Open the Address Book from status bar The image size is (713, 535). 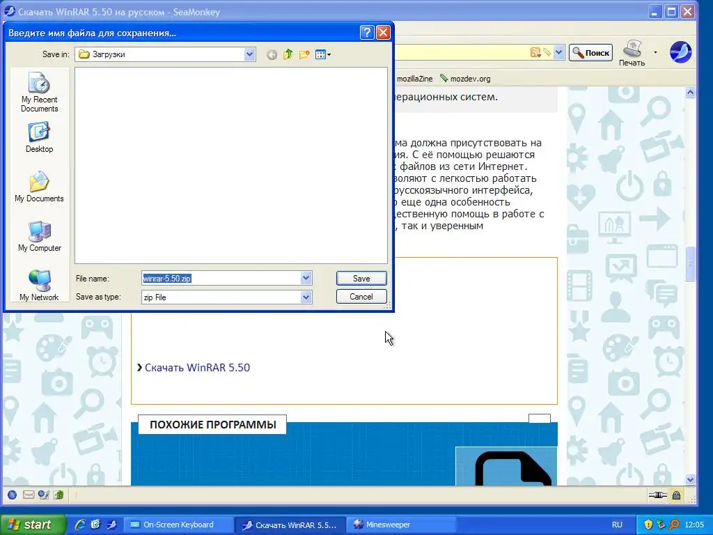pyautogui.click(x=58, y=495)
